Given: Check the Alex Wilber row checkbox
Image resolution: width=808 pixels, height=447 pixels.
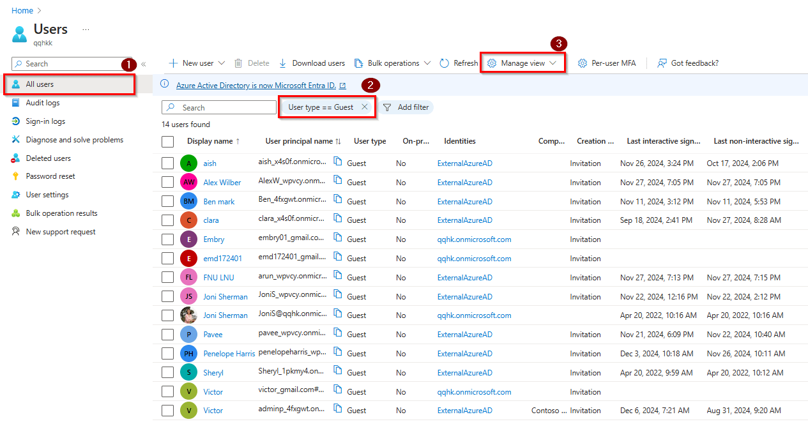Looking at the screenshot, I should coord(167,182).
